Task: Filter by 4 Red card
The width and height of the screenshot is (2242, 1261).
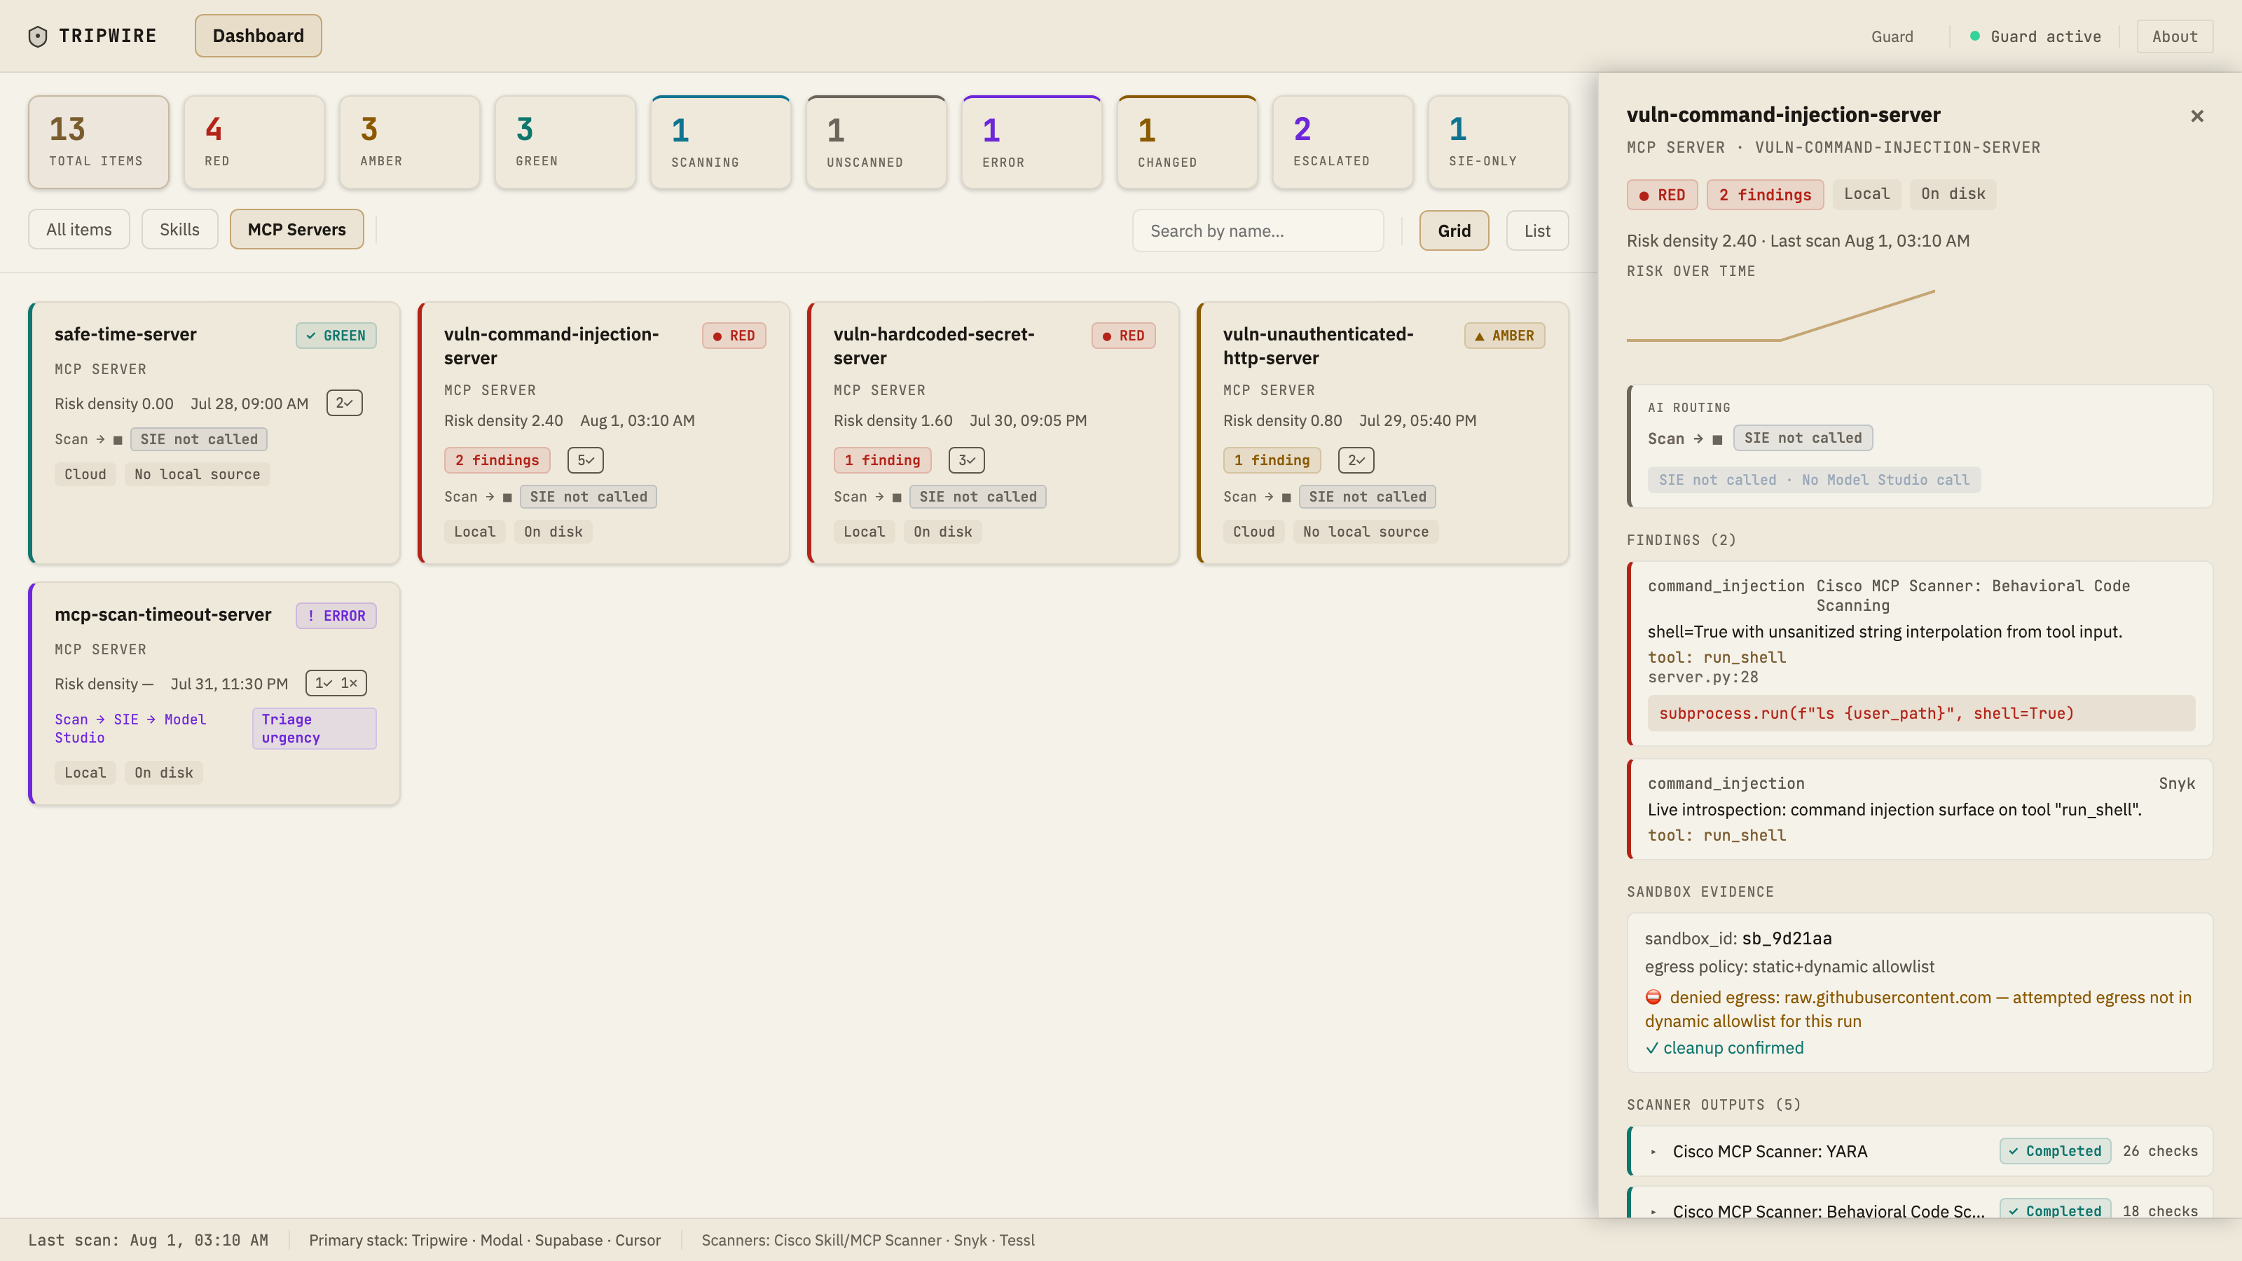Action: [x=254, y=142]
